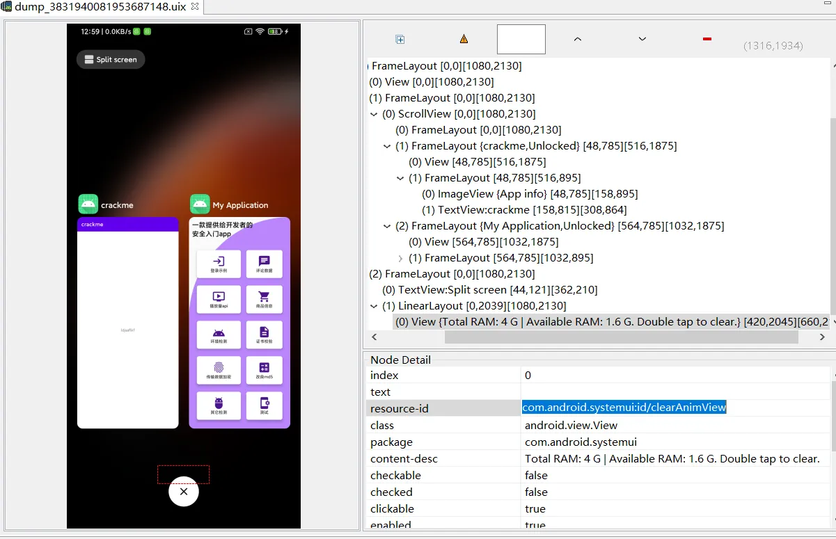The width and height of the screenshot is (836, 539).
Task: Click the My Application Android icon
Action: (200, 204)
